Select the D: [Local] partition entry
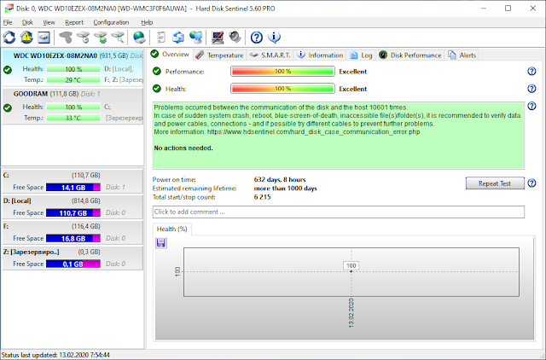The height and width of the screenshot is (360, 546). click(x=73, y=206)
